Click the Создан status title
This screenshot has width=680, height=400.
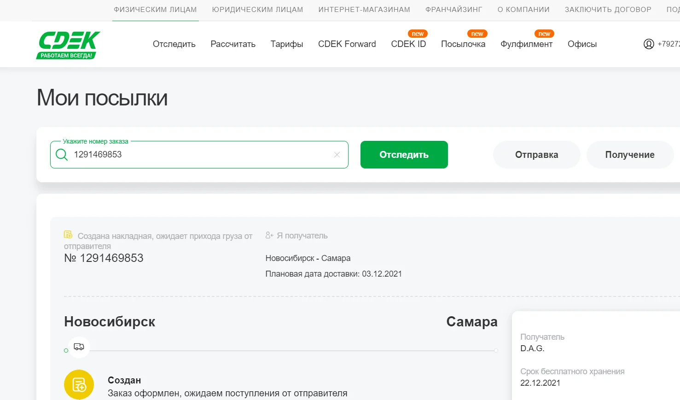(124, 380)
